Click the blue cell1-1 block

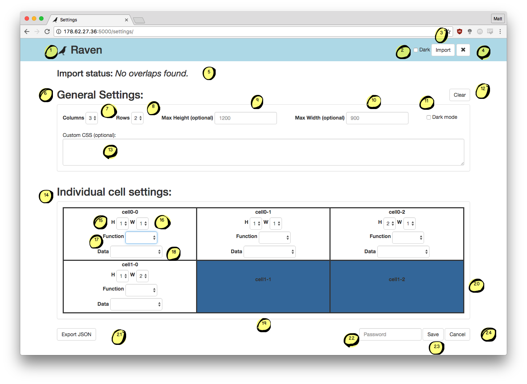coord(263,287)
